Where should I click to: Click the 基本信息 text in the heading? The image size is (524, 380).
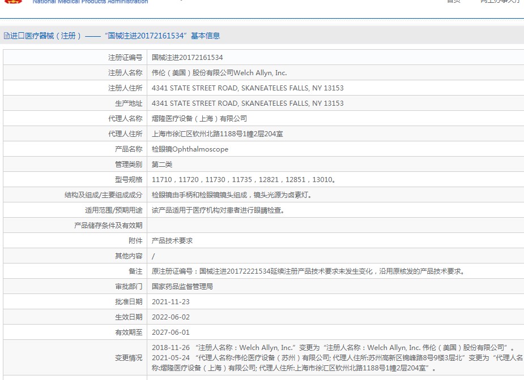click(205, 36)
